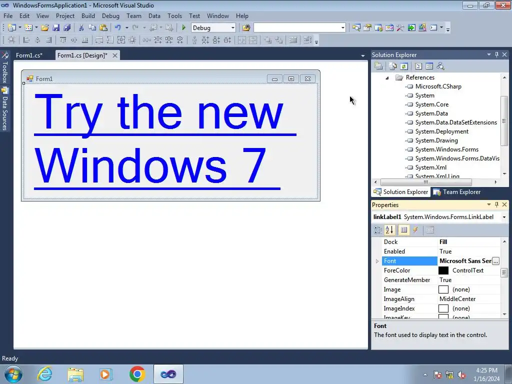
Task: Open the Toolbox via wrench-hammer toolbar icon
Action: pos(400,28)
